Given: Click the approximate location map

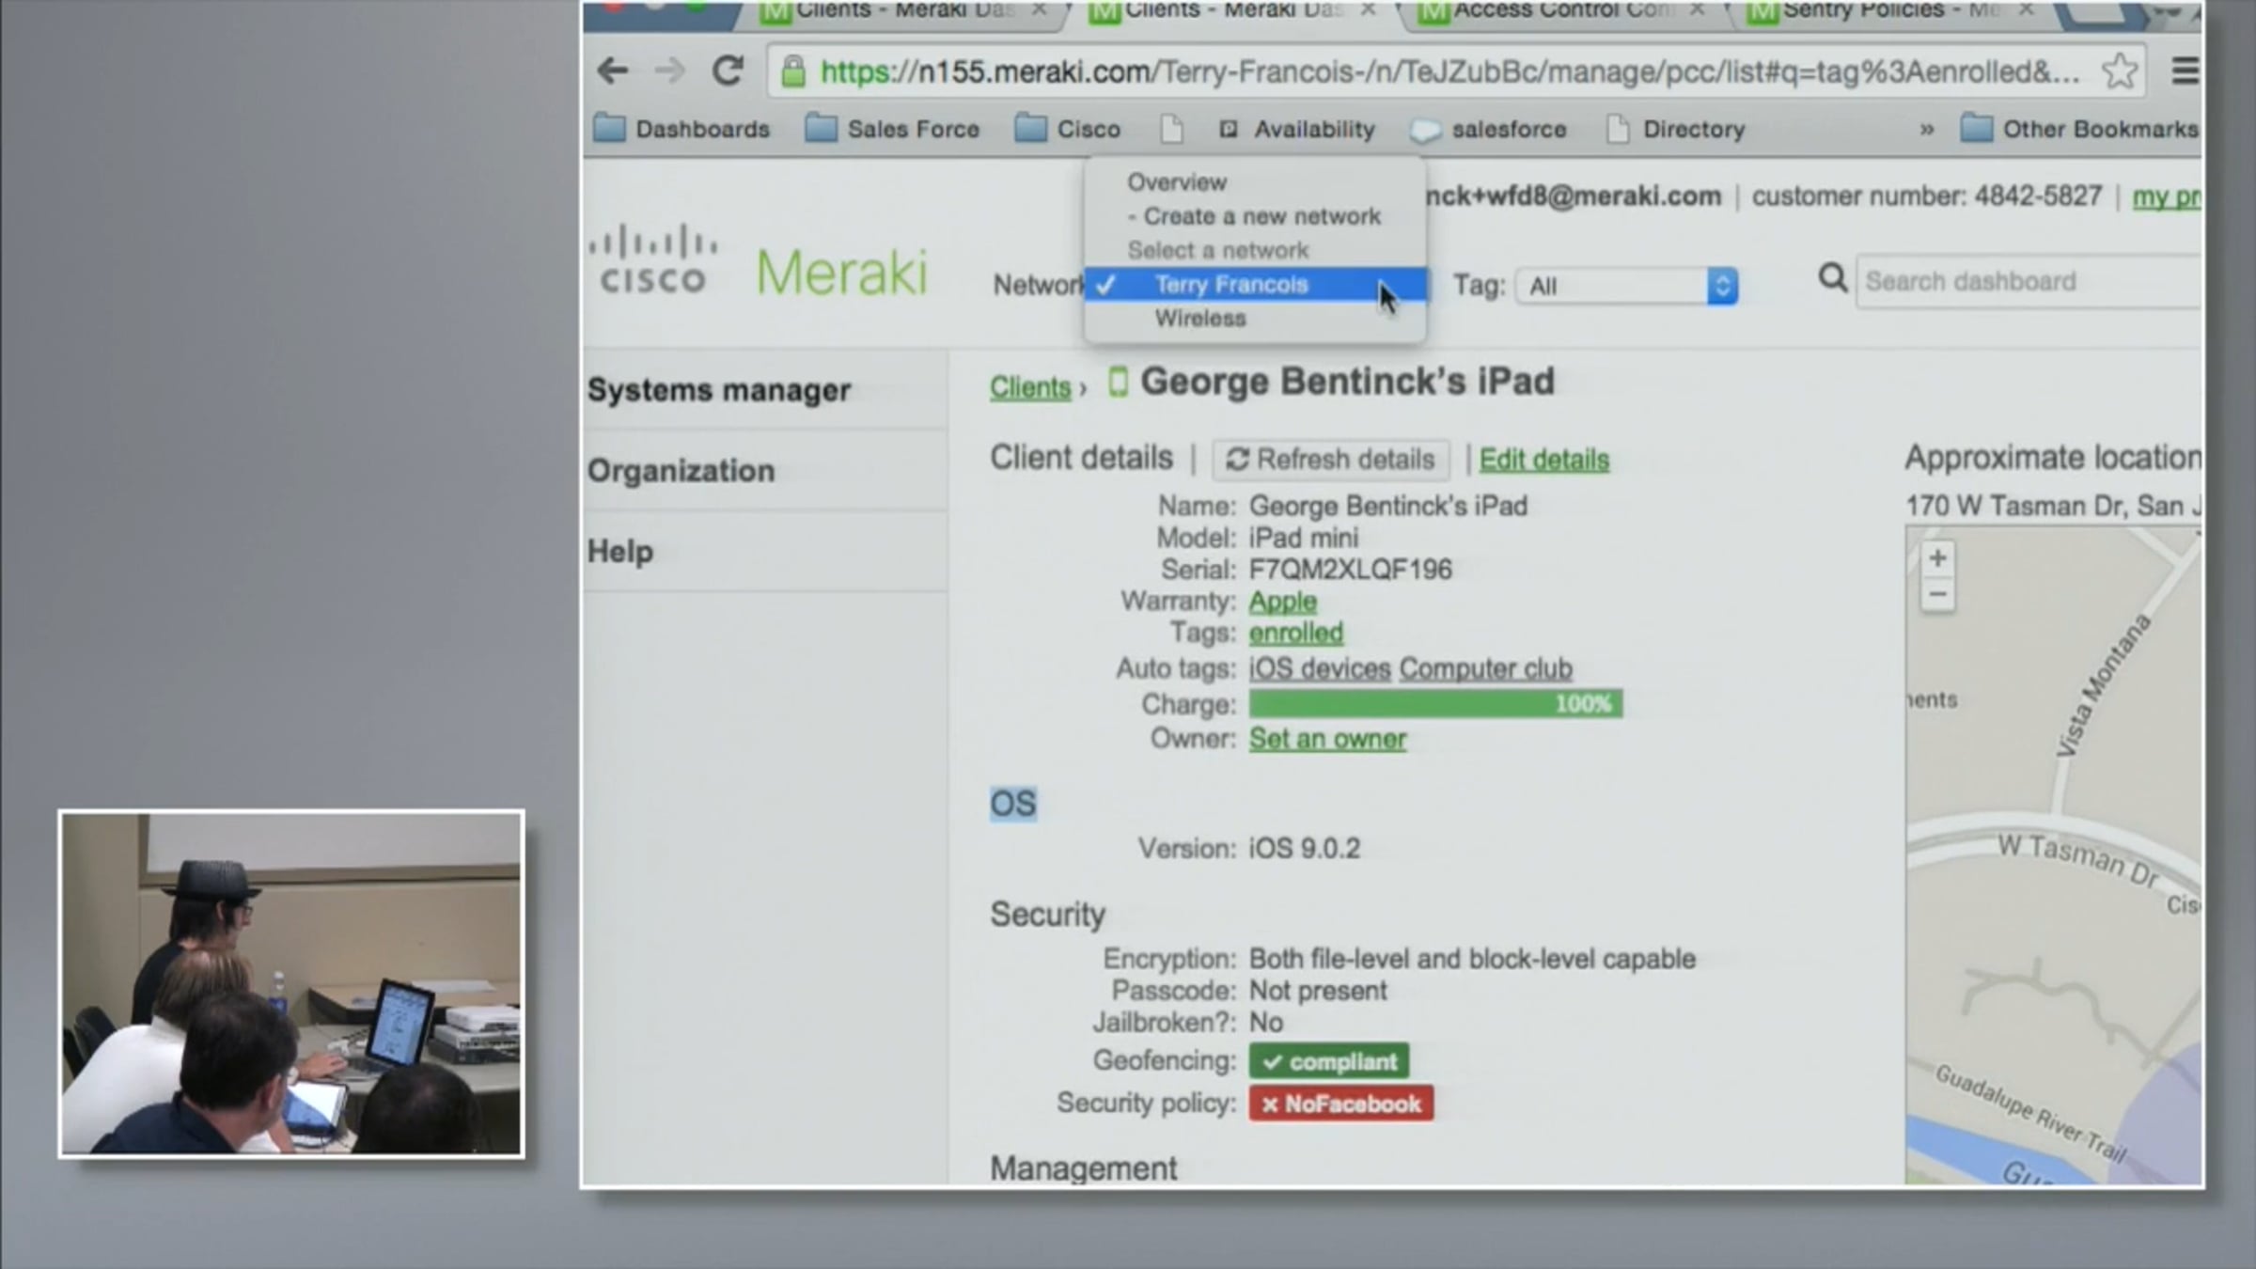Looking at the screenshot, I should [2053, 854].
